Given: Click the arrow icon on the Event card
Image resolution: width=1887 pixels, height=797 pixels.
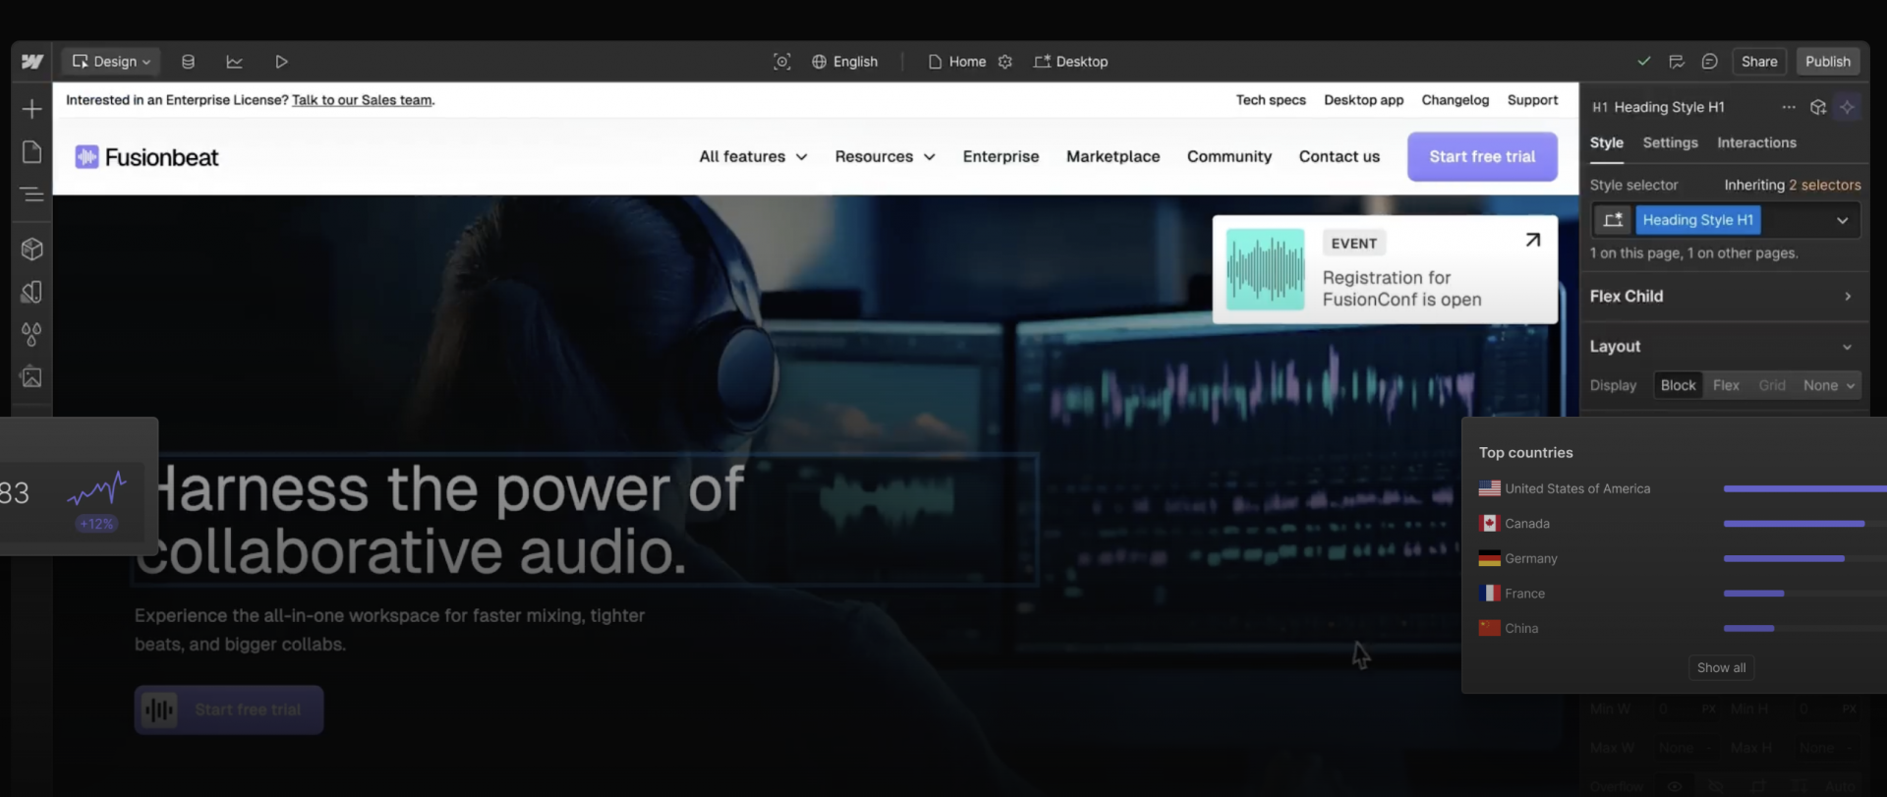Looking at the screenshot, I should 1532,240.
